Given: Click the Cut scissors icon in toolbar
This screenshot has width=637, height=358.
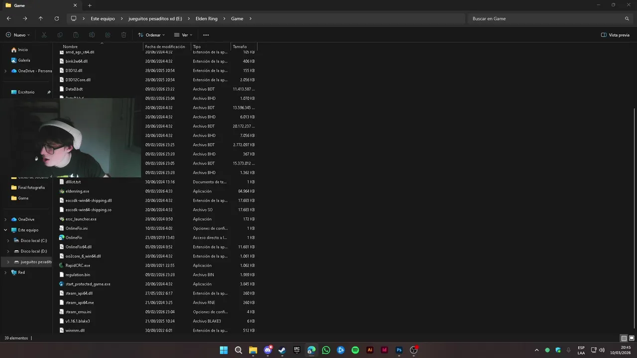Looking at the screenshot, I should (44, 35).
